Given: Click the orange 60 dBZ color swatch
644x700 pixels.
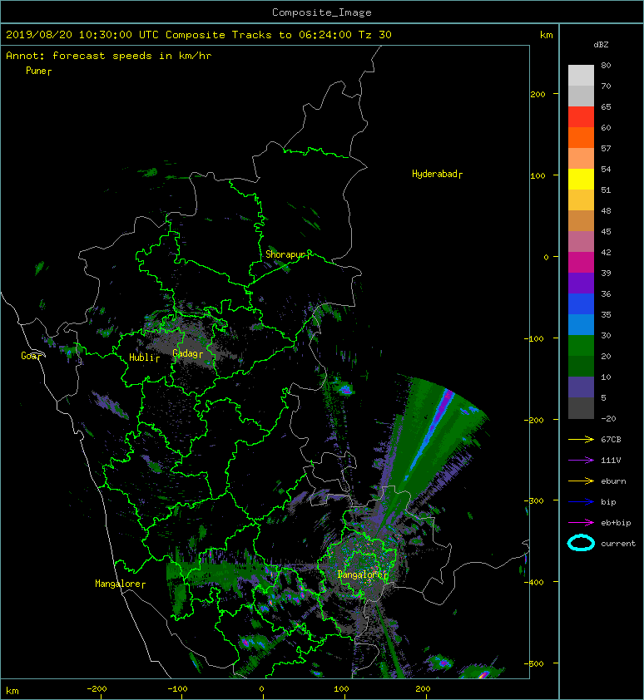Looking at the screenshot, I should (581, 137).
